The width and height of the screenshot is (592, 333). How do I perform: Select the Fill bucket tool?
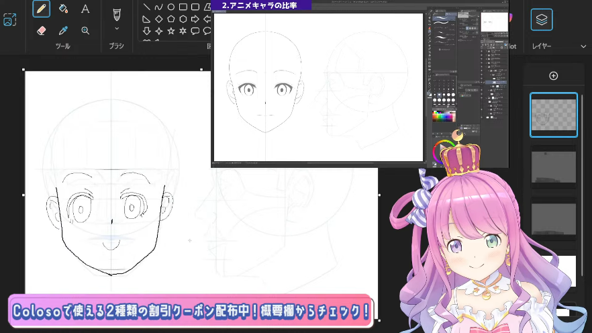[x=63, y=9]
